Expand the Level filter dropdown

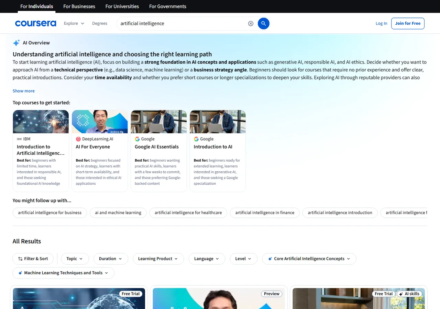tap(244, 259)
